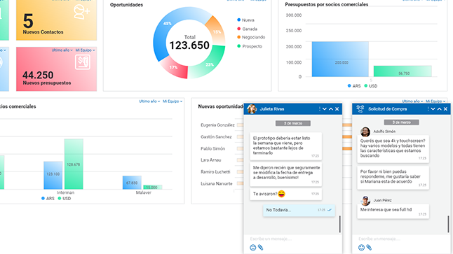Collapse the Julieta Rivas chat with down chevron
Image resolution: width=453 pixels, height=254 pixels.
(x=325, y=109)
